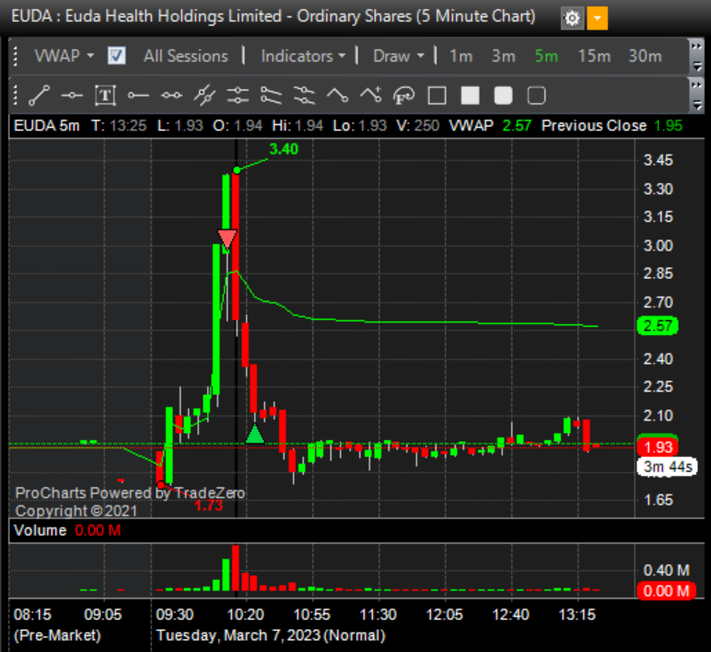Select the slanted parallel channel tool
Viewport: 711px width, 652px height.
pyautogui.click(x=271, y=95)
